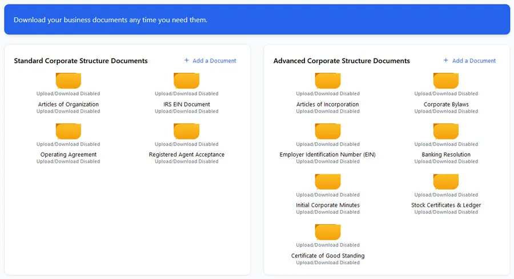Select the Certificate of Good Standing label

(x=327, y=256)
